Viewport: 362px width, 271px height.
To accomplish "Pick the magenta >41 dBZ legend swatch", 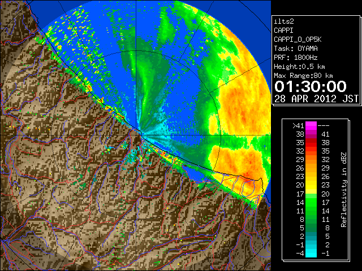I will click(311, 125).
